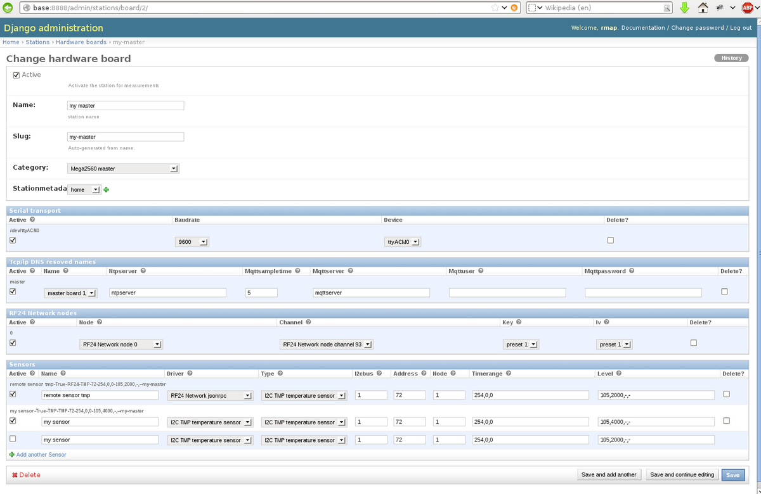Image resolution: width=761 pixels, height=494 pixels.
Task: Open the Category Mega2560 master dropdown
Action: point(124,169)
